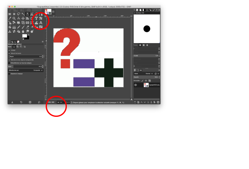
Task: Adjust the layer Opacity slider
Action: point(146,77)
